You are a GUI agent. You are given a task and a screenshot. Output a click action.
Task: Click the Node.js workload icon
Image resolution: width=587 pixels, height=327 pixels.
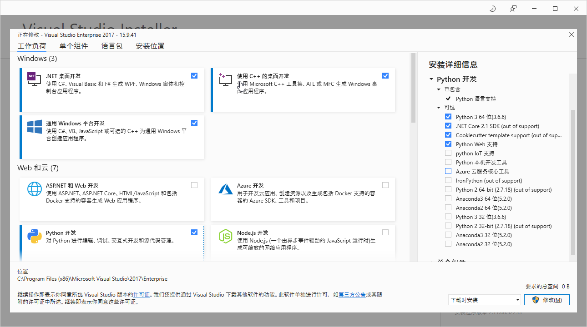tap(226, 236)
